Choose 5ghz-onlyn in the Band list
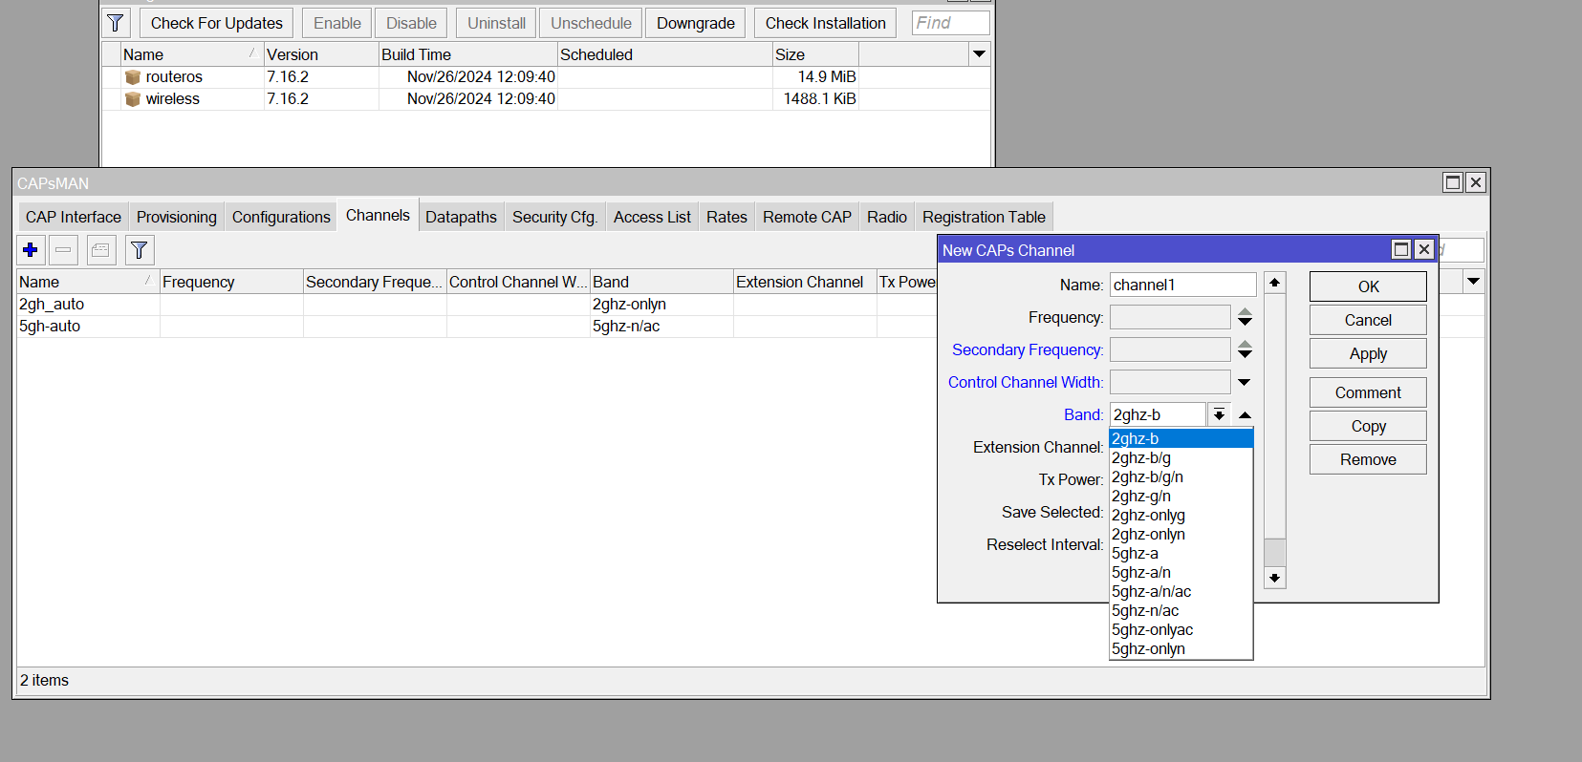The height and width of the screenshot is (762, 1582). click(x=1181, y=649)
